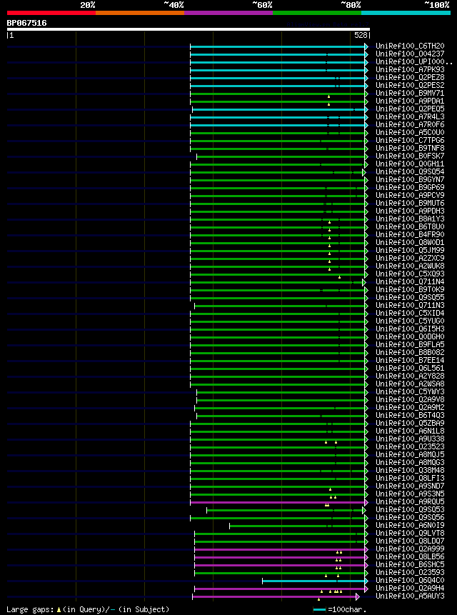
Task: Select hit label UniRef100_C5YWY3
Action: click(x=410, y=391)
